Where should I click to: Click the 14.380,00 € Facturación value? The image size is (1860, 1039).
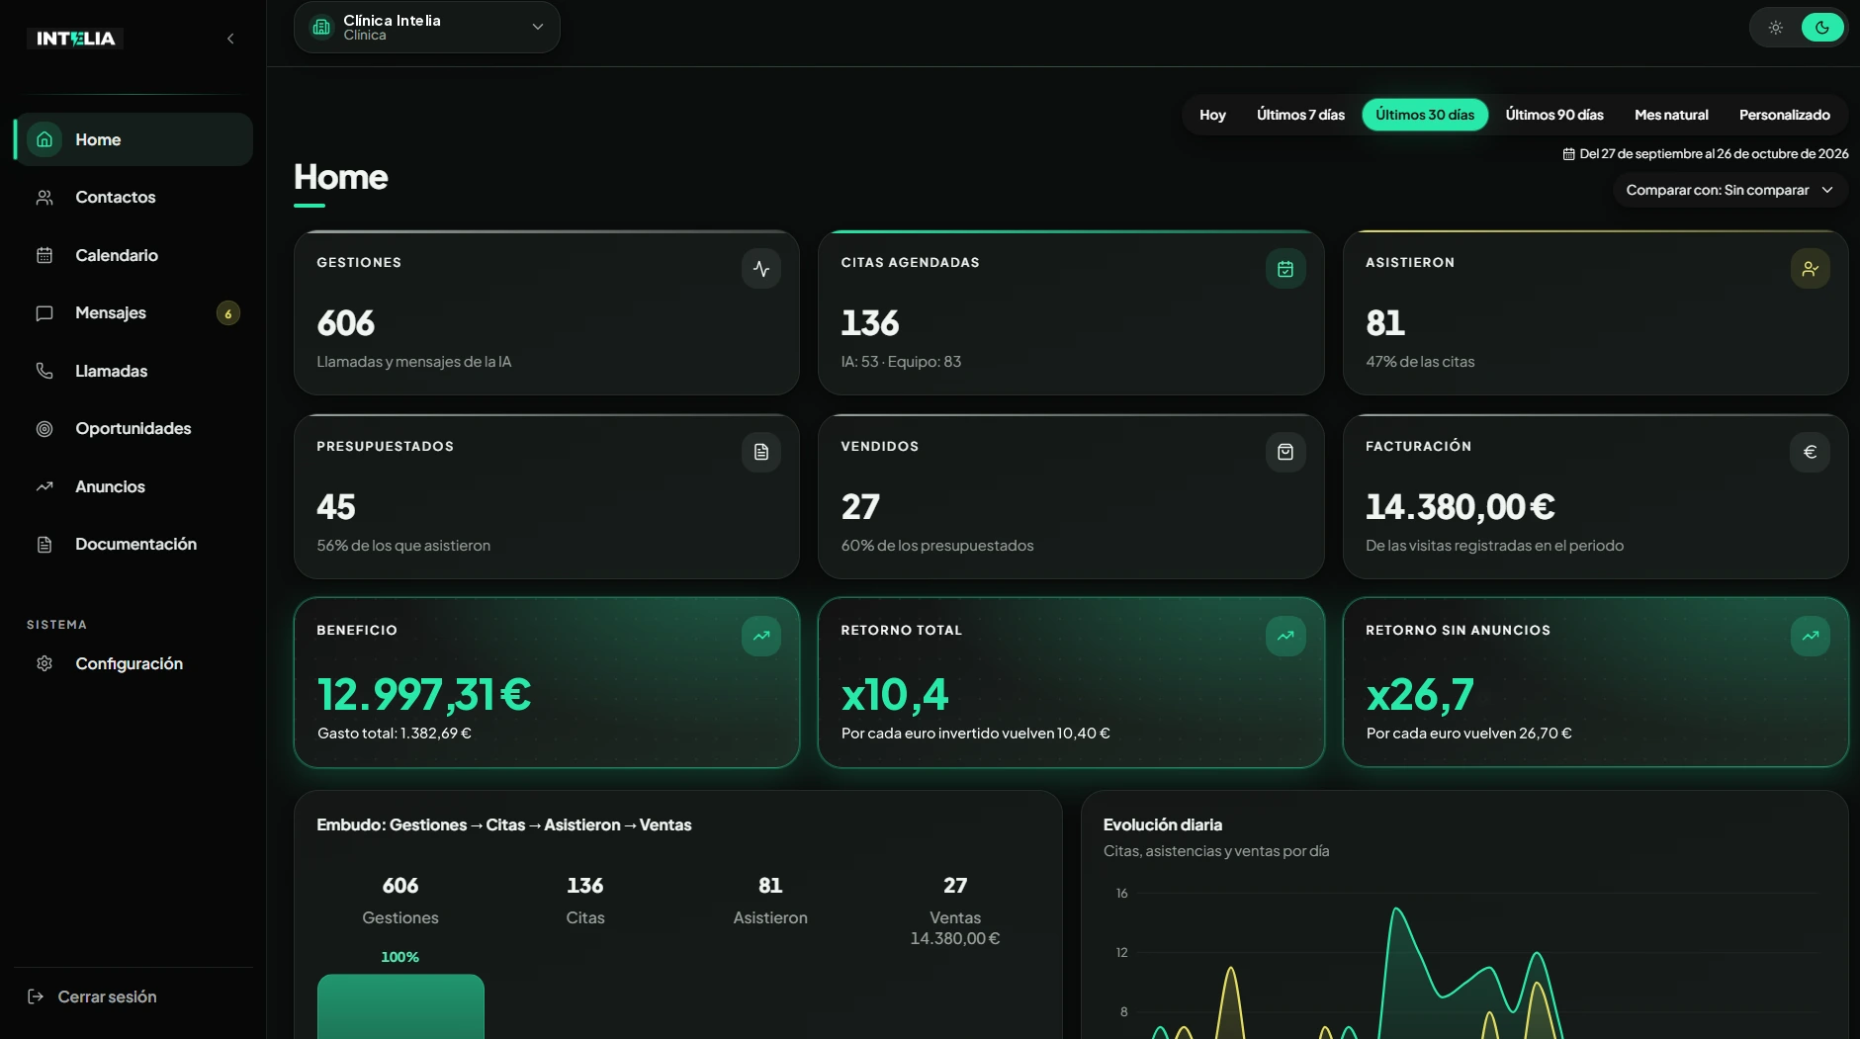[x=1460, y=507]
